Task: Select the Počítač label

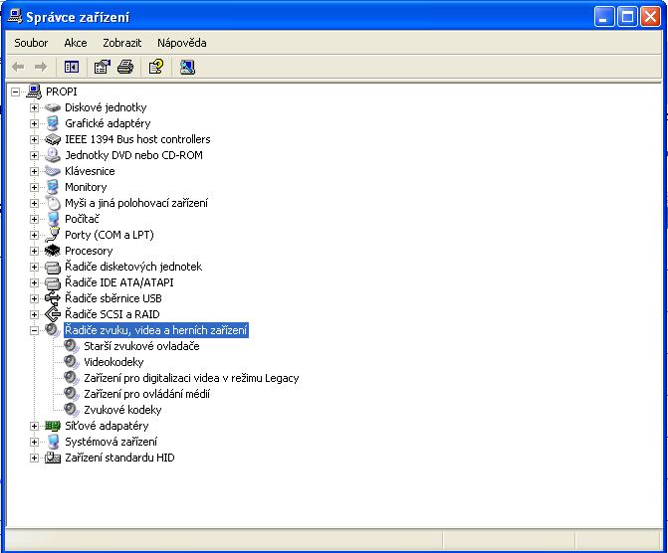Action: 82,219
